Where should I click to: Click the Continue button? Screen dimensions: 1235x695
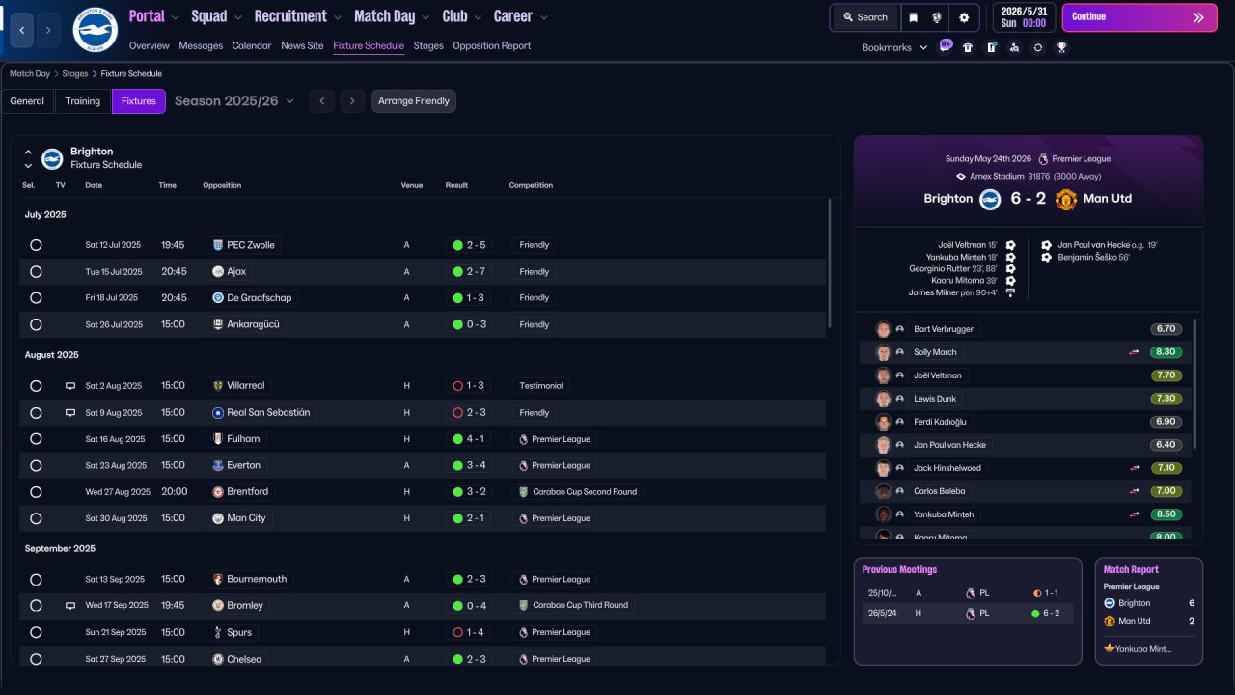(1139, 17)
